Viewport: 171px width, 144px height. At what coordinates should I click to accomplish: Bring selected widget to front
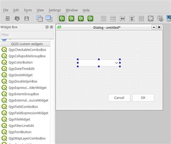(x=49, y=18)
